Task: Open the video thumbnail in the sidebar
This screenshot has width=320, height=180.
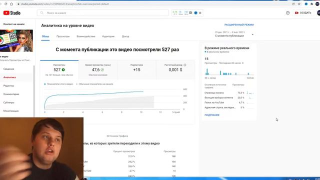Action: pyautogui.click(x=16, y=40)
